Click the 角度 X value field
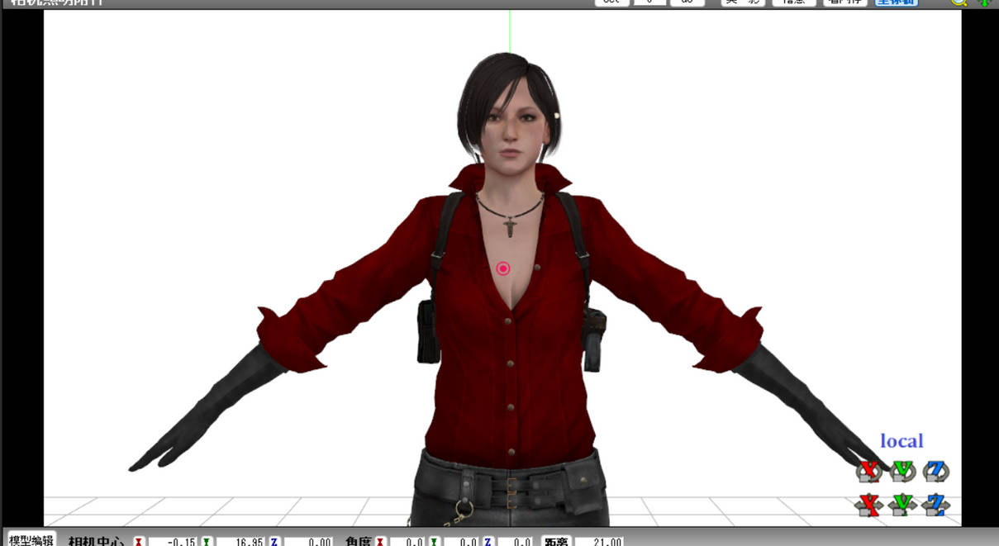This screenshot has height=546, width=999. 406,541
